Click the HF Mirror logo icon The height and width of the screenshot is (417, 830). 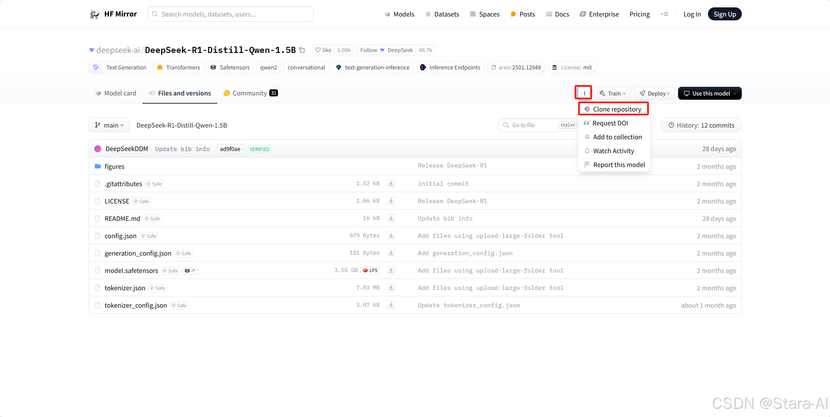click(x=94, y=14)
